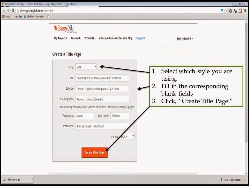Click the Running head input field

tap(102, 99)
